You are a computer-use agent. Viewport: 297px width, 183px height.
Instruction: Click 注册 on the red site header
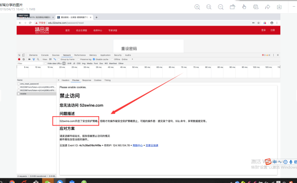coord(272,30)
